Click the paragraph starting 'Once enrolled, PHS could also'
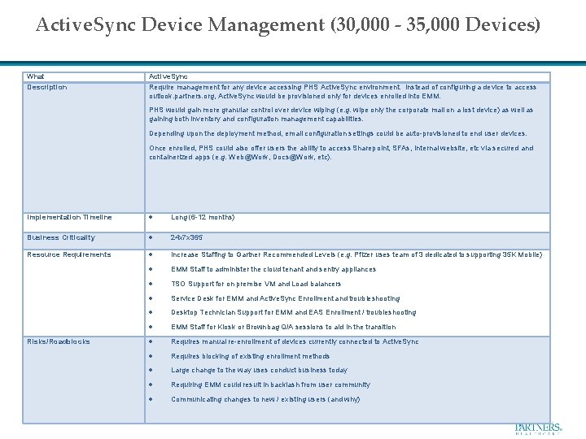 coord(341,152)
